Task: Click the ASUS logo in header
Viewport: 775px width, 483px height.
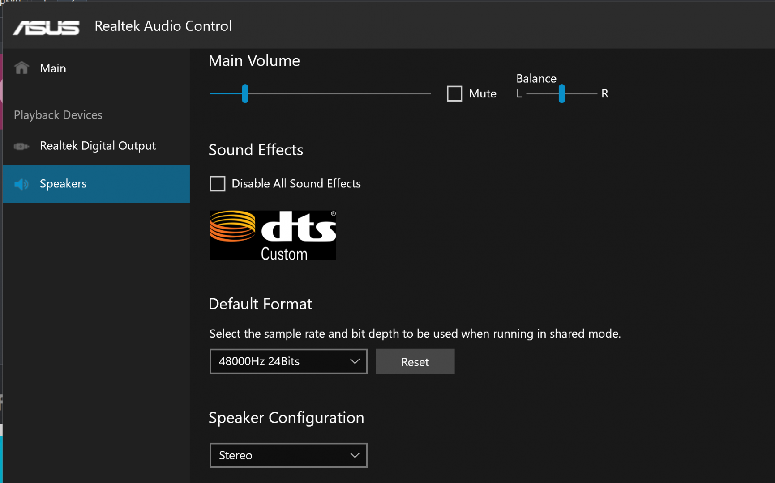Action: click(x=46, y=27)
